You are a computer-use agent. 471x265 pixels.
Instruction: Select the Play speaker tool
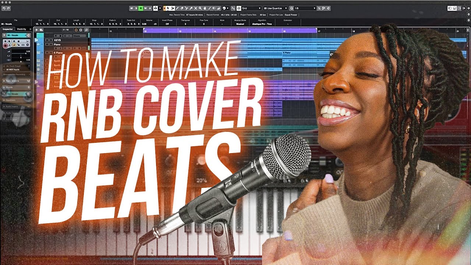pos(213,8)
